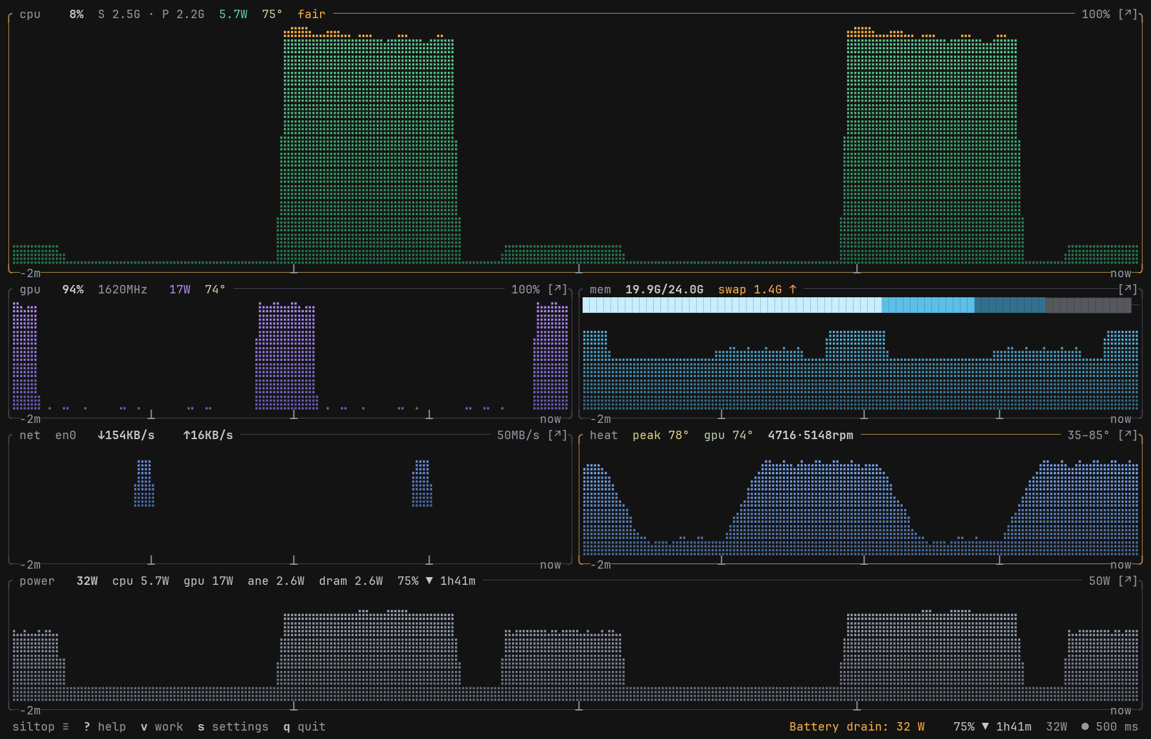
Task: Select the gpu panel title
Action: (x=30, y=290)
